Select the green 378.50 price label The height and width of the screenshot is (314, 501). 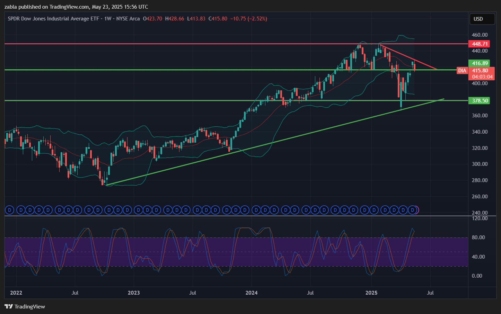coord(480,101)
